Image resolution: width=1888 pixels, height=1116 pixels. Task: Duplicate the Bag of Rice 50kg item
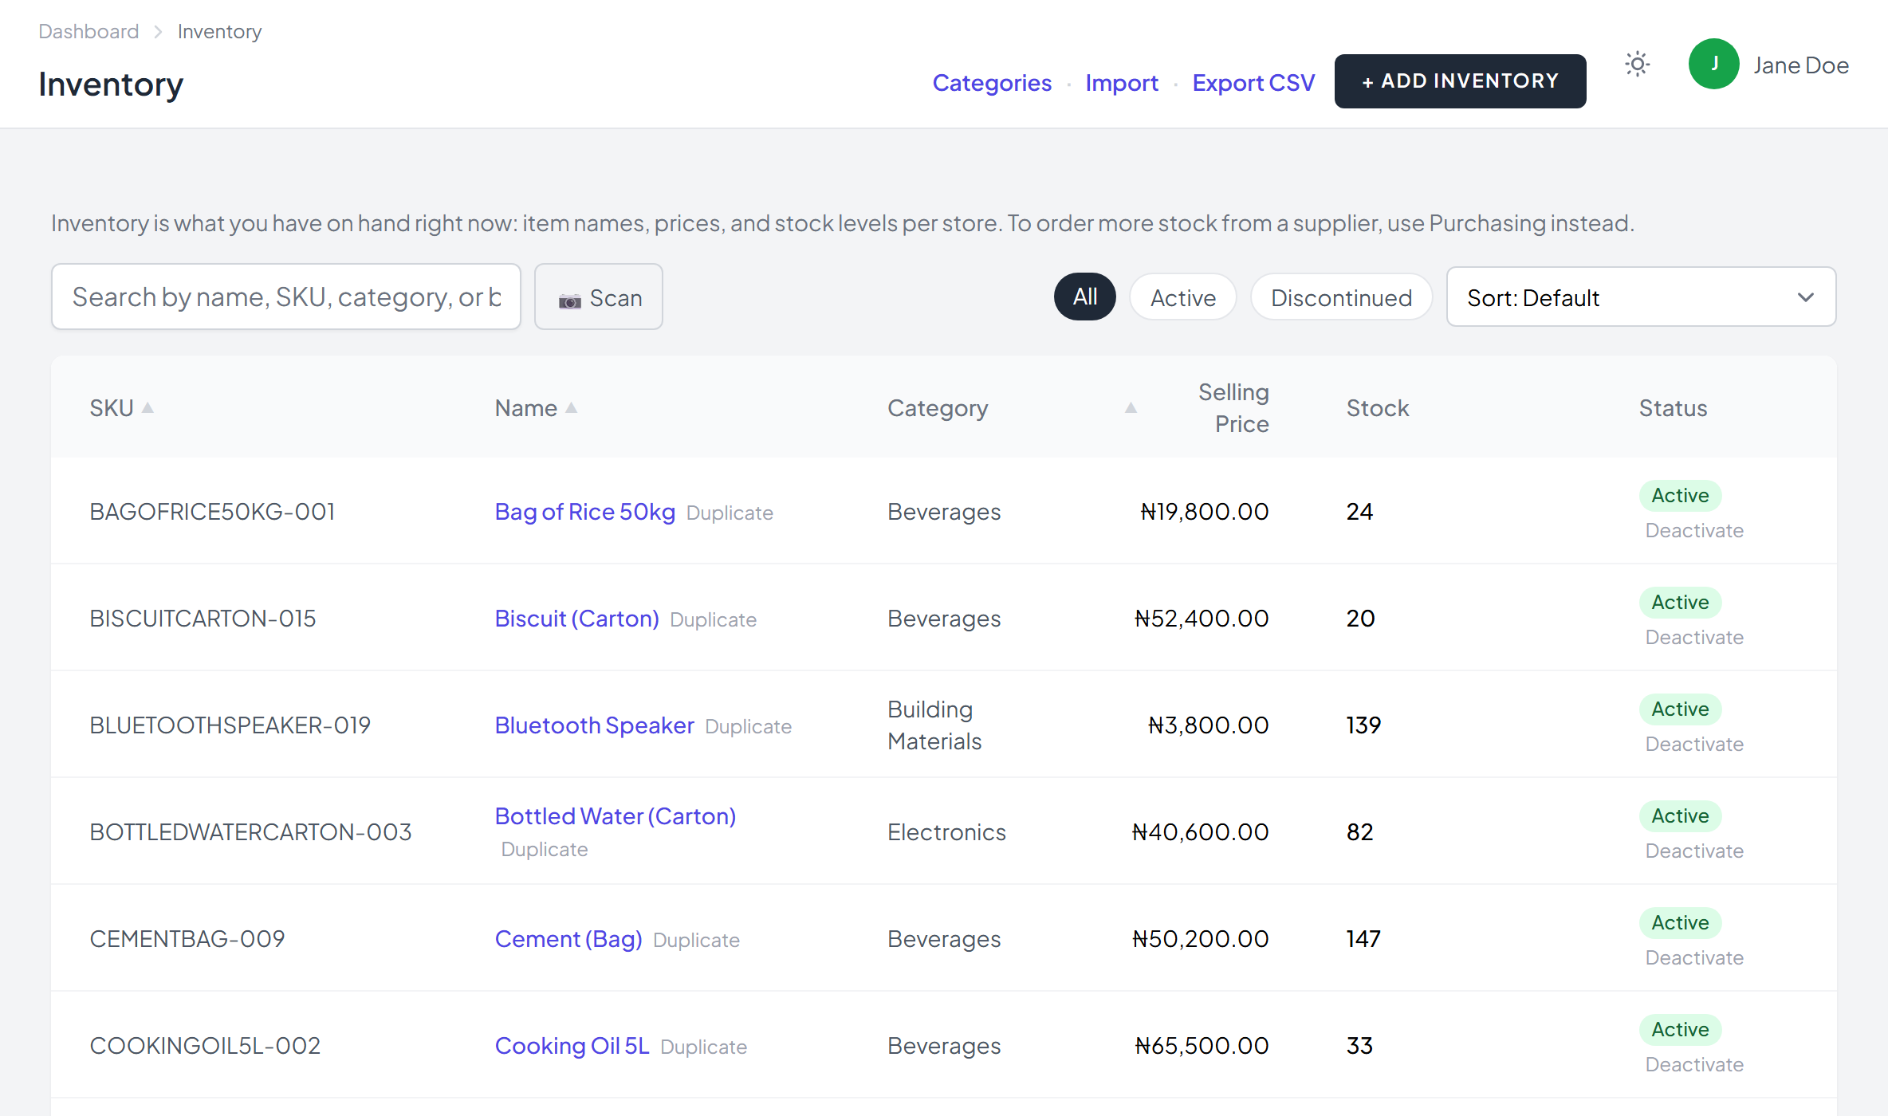(730, 513)
